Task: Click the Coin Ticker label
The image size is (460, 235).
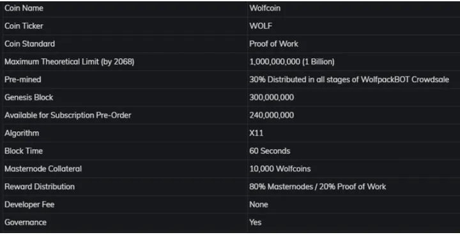Action: [x=24, y=26]
